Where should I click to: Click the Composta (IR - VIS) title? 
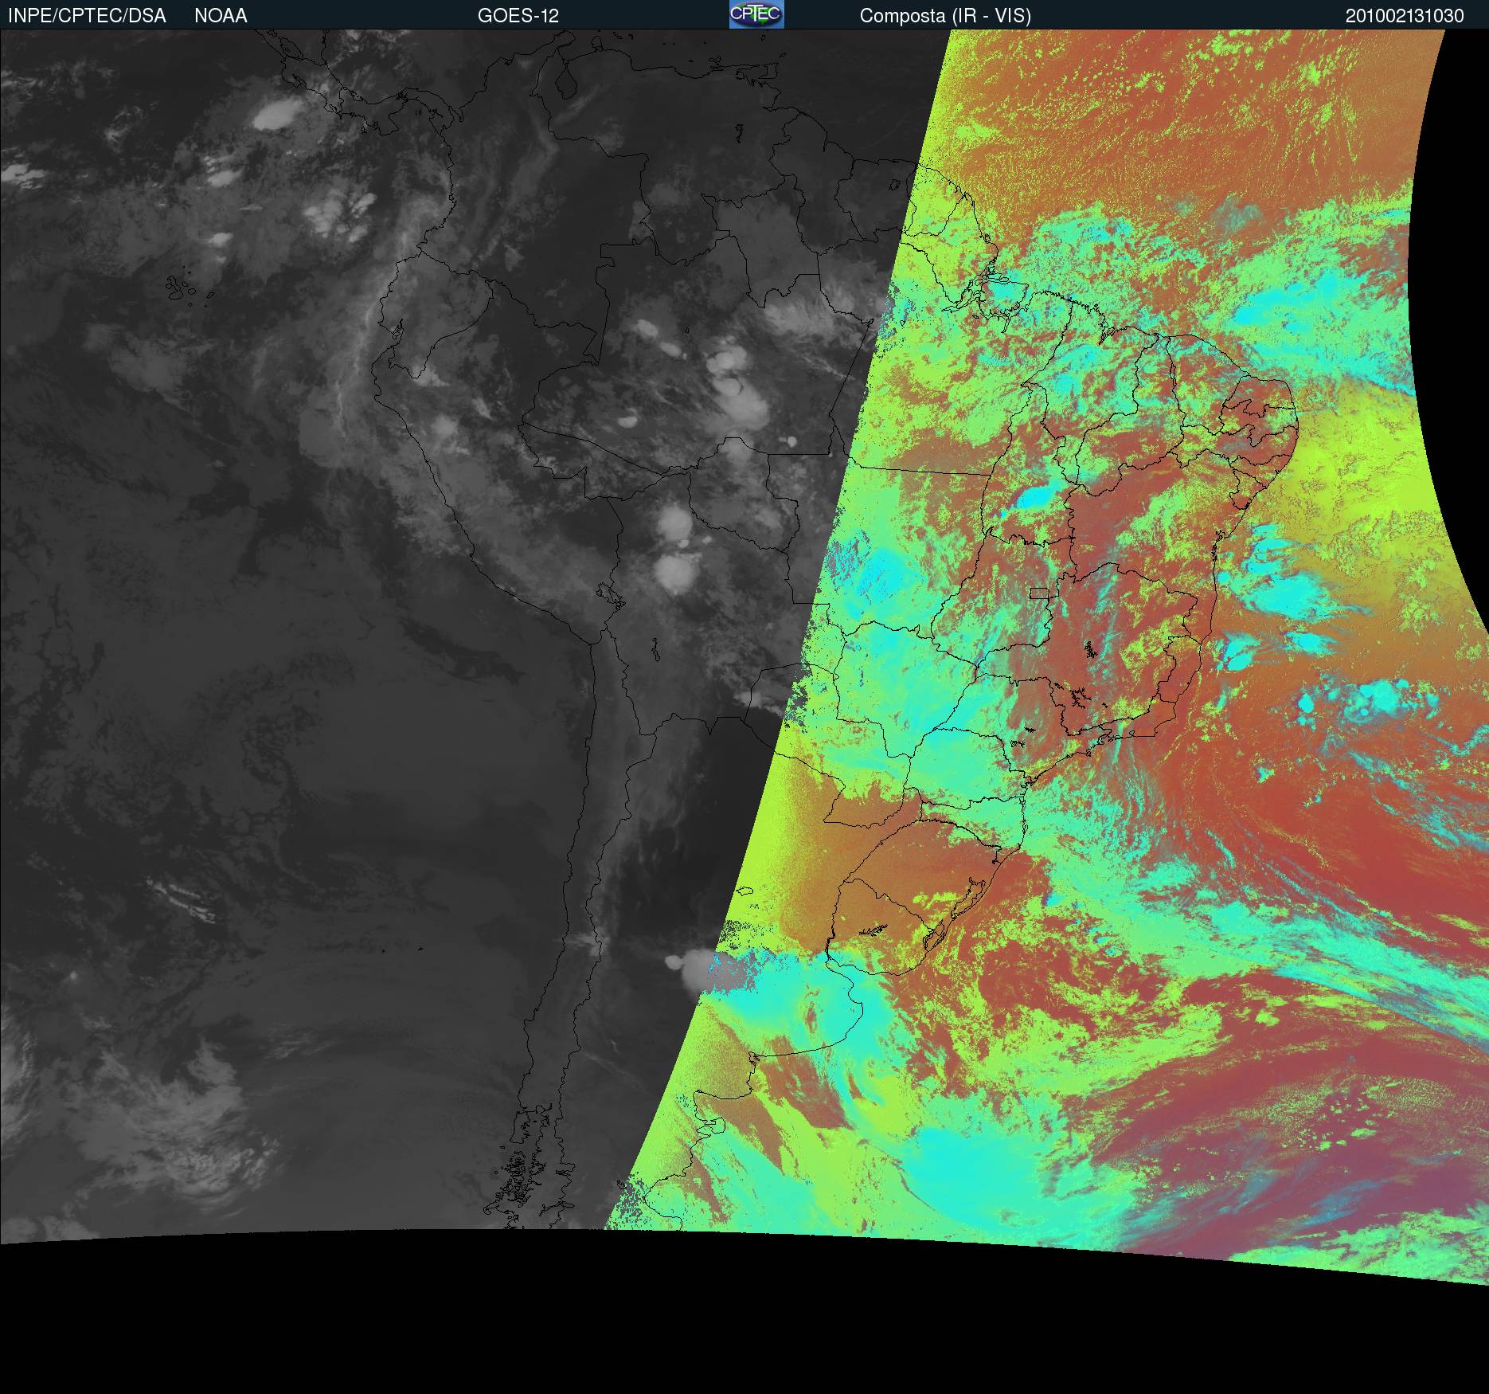[x=945, y=16]
